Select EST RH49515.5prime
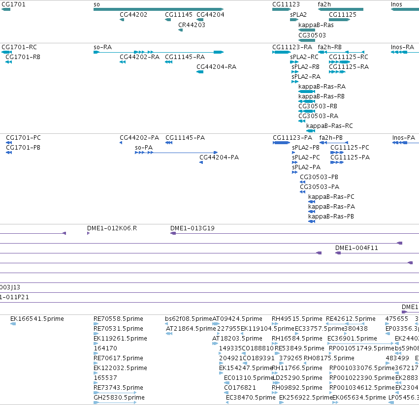This screenshot has width=419, height=405. pyautogui.click(x=297, y=319)
